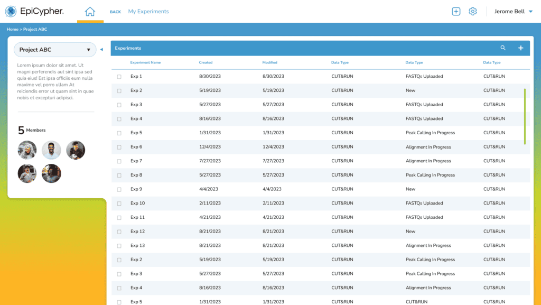This screenshot has width=541, height=305.
Task: Click the Home icon in top navigation
Action: [x=90, y=12]
